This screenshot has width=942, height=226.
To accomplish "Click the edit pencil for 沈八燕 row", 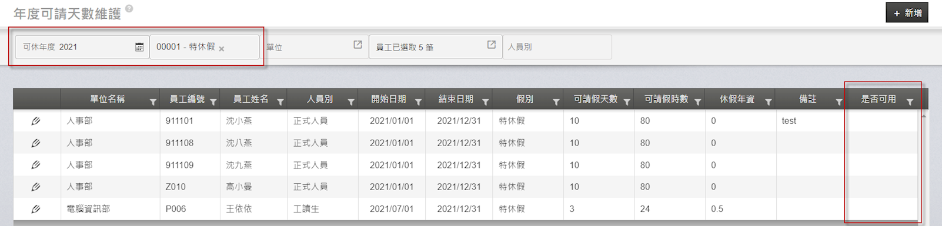I will [x=36, y=143].
